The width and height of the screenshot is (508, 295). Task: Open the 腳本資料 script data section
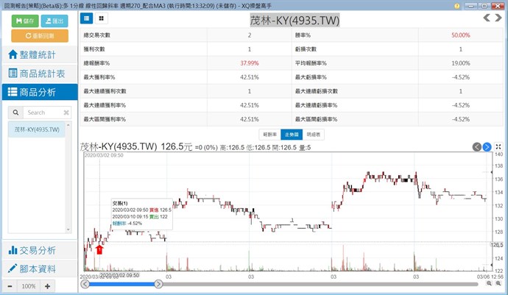click(40, 269)
